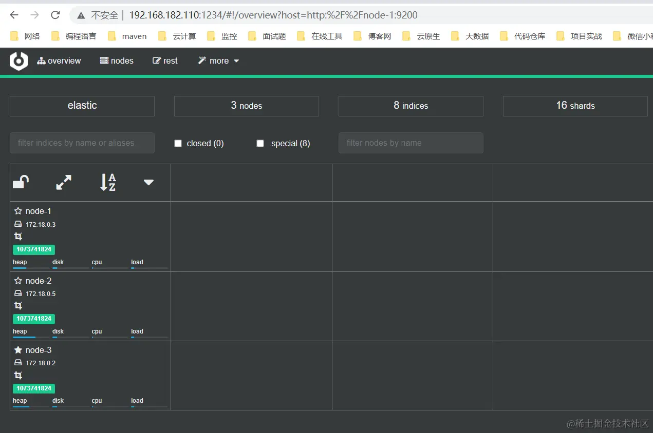Click the expand arrows icon
The height and width of the screenshot is (433, 653).
[64, 182]
